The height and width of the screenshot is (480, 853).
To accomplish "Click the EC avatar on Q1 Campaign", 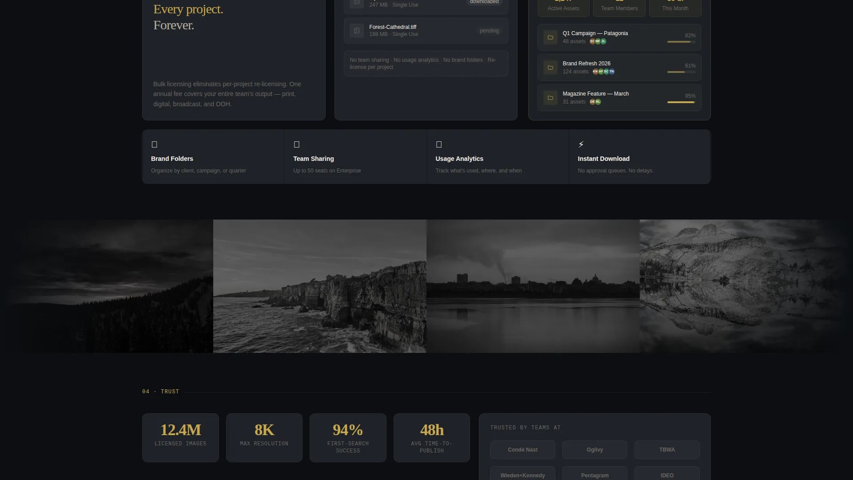I will coord(592,41).
